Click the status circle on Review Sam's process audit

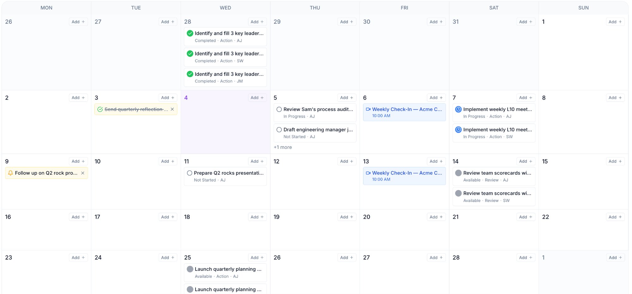pos(279,109)
